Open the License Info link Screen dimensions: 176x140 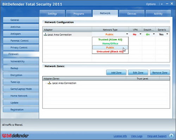click(x=120, y=136)
